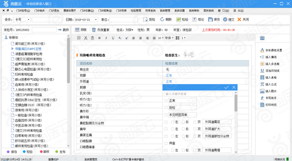Open the 检验管理 menu
This screenshot has width=292, height=161.
point(136,10)
